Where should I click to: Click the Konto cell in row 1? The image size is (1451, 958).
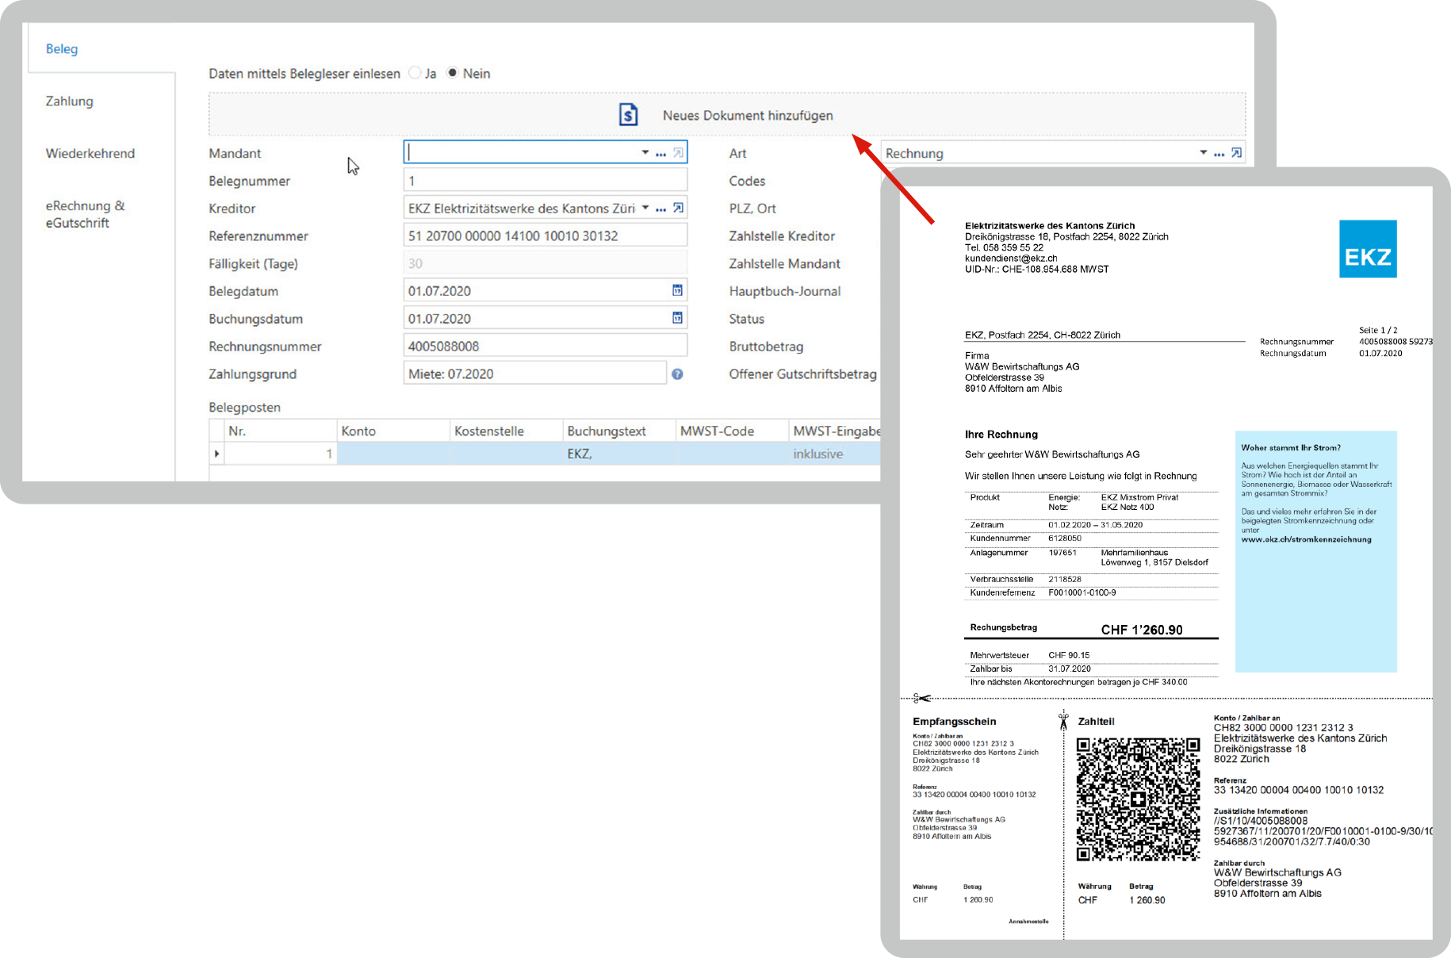(x=393, y=454)
